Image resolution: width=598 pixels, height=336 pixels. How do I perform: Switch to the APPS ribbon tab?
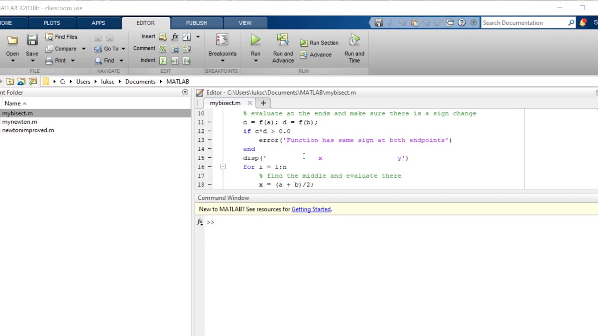coord(98,23)
